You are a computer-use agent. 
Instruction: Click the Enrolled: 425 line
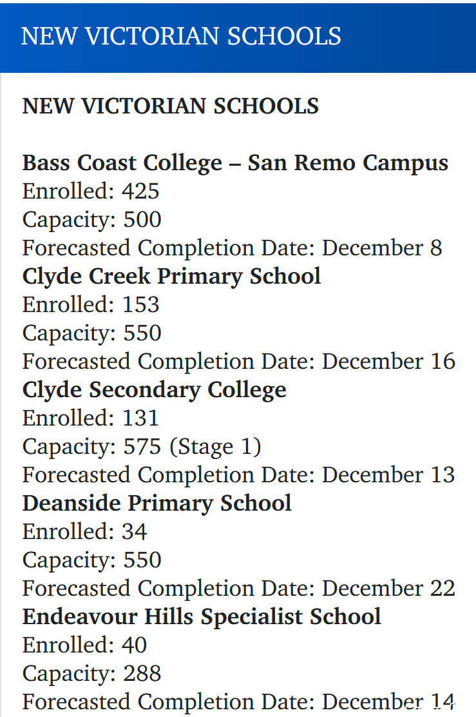(x=91, y=191)
